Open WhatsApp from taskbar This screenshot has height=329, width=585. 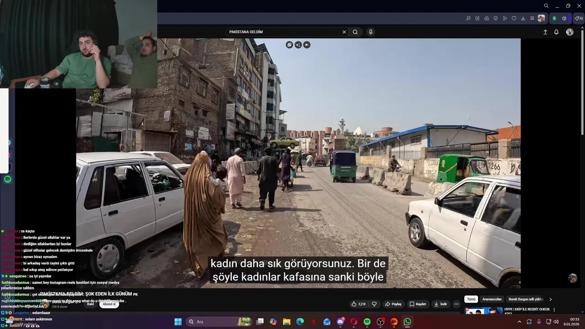[407, 322]
